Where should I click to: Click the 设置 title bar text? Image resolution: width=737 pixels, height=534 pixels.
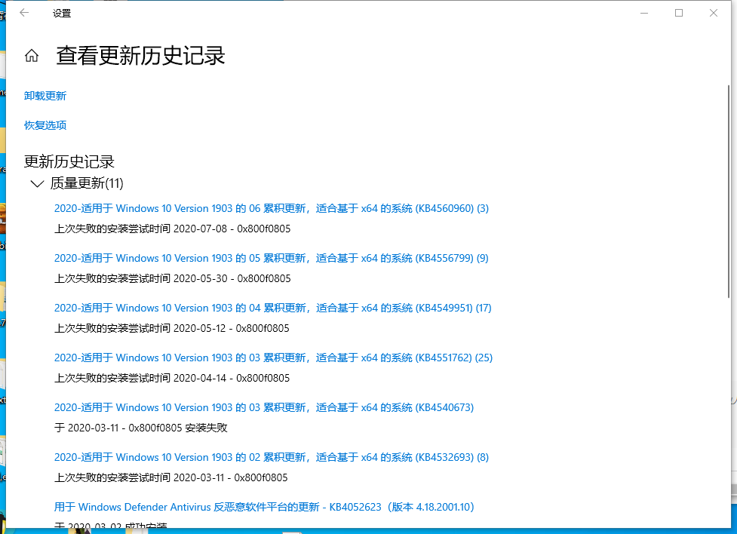pos(62,14)
